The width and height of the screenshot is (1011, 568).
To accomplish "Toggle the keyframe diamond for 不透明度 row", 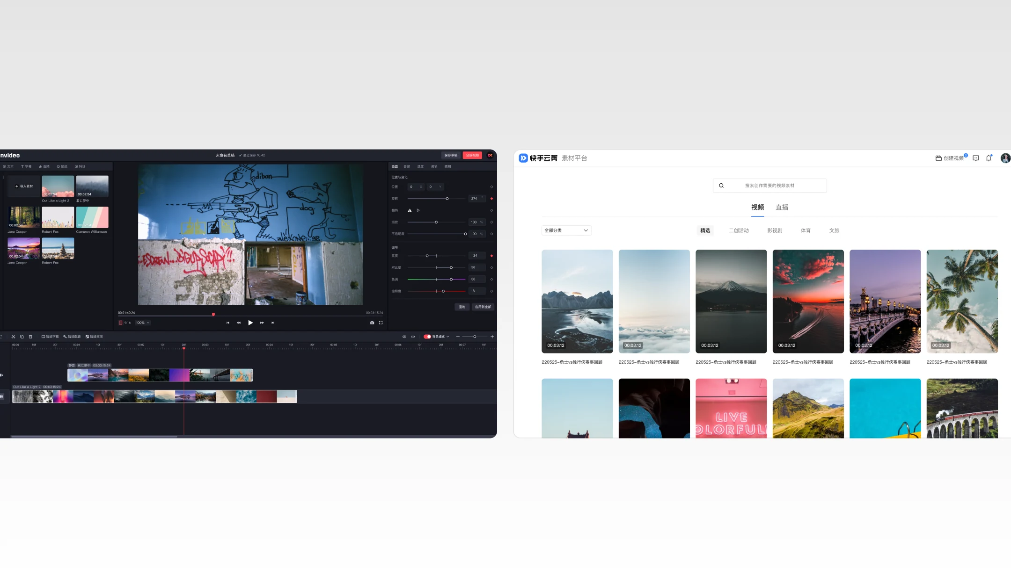I will click(491, 234).
